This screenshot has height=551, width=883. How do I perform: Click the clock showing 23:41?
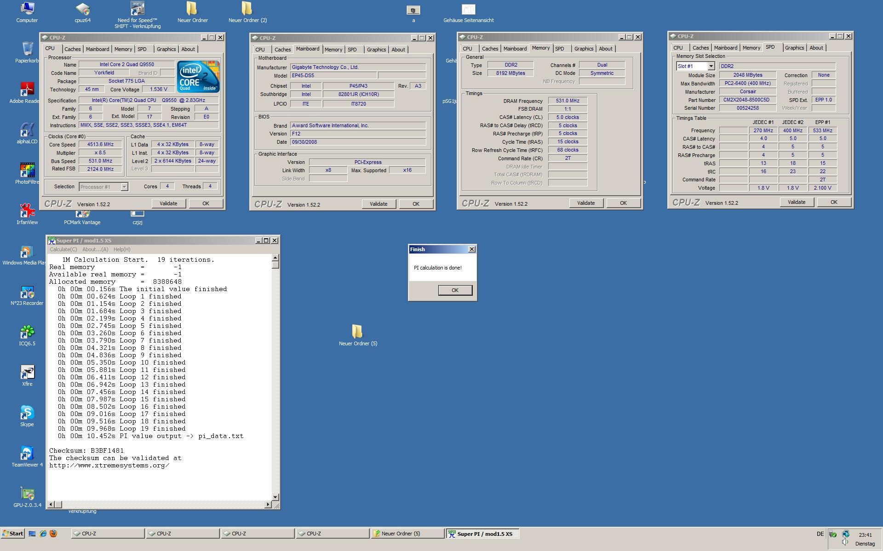tap(865, 534)
